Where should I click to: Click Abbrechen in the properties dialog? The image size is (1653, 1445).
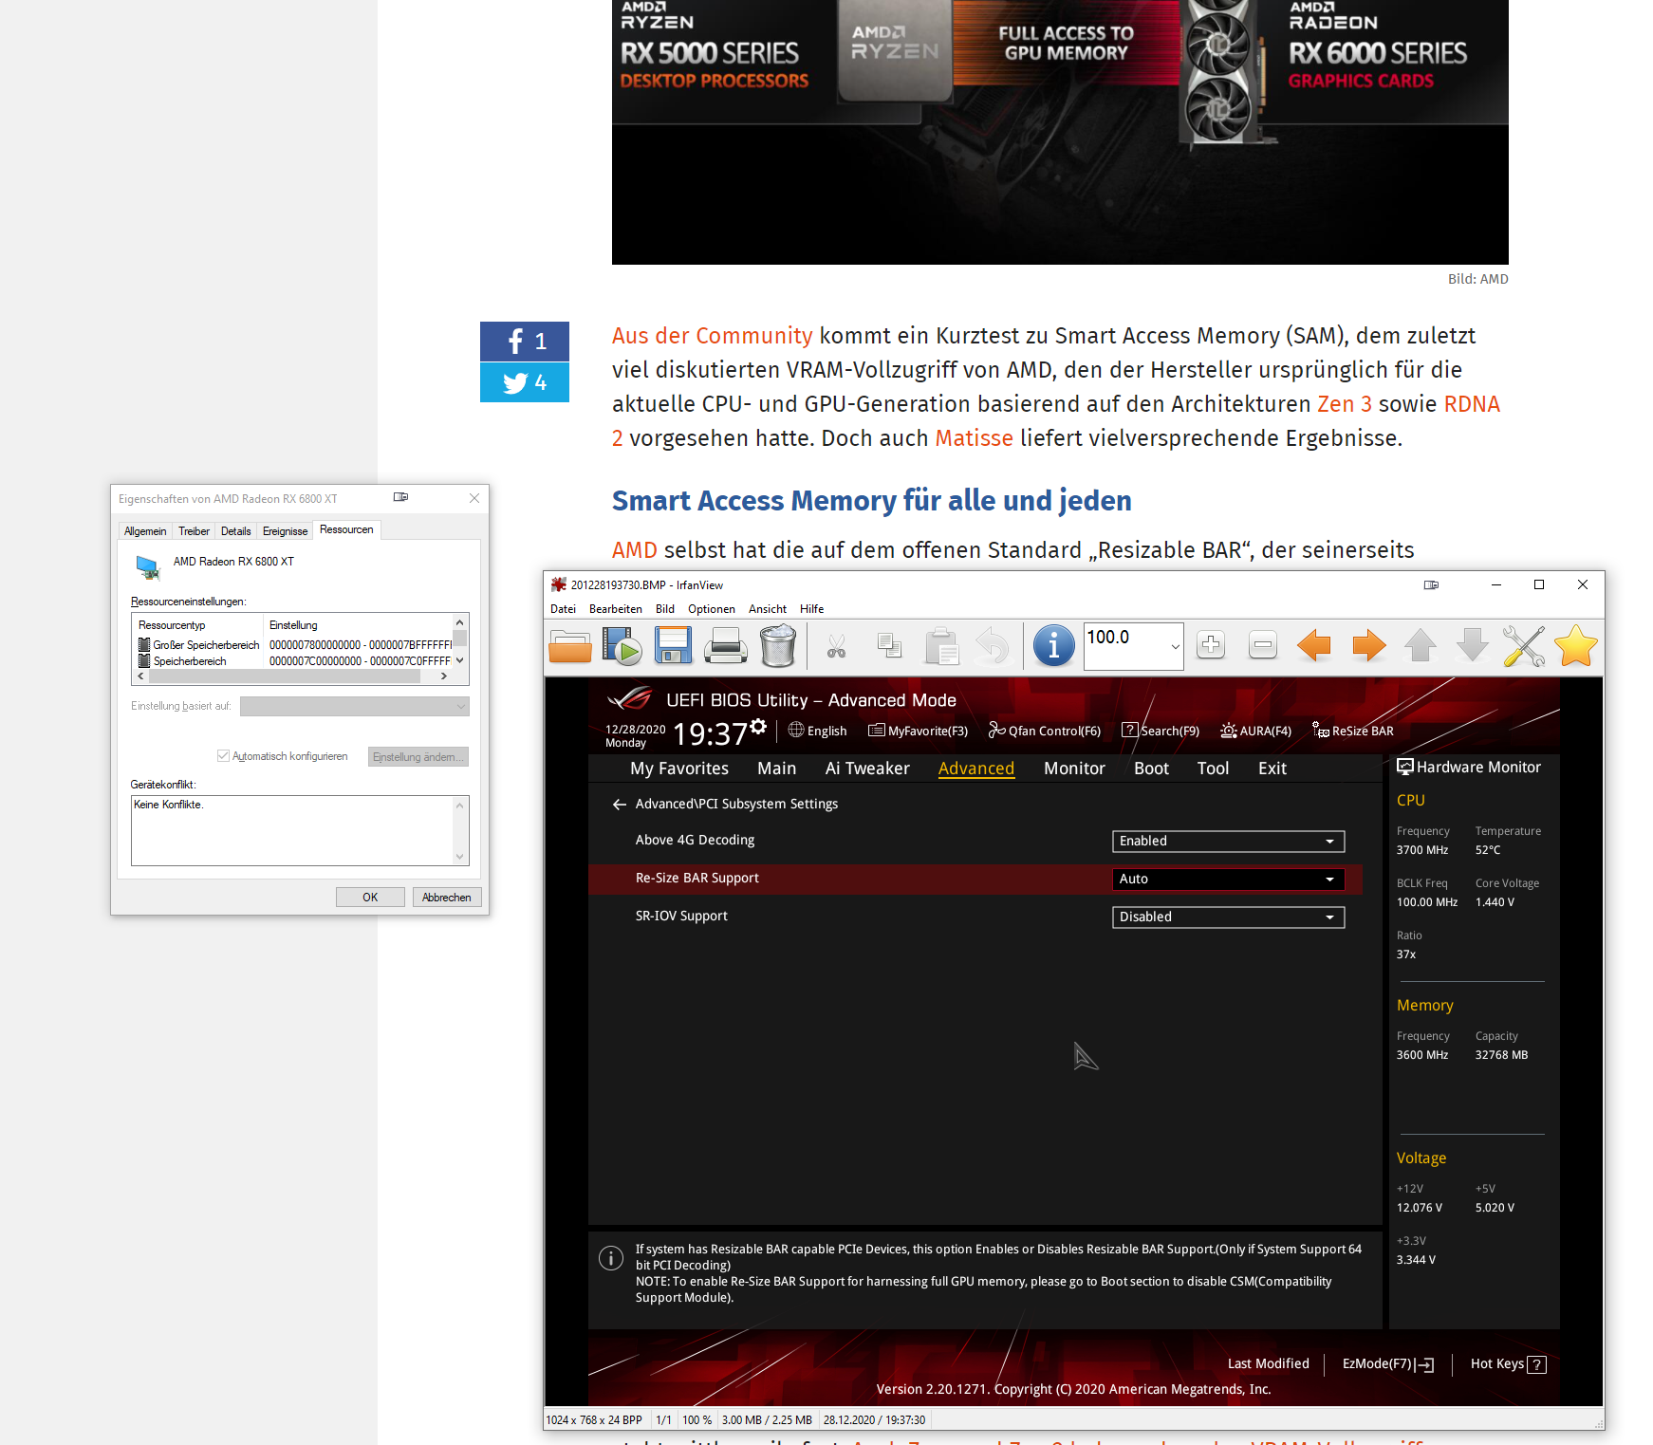(x=447, y=898)
